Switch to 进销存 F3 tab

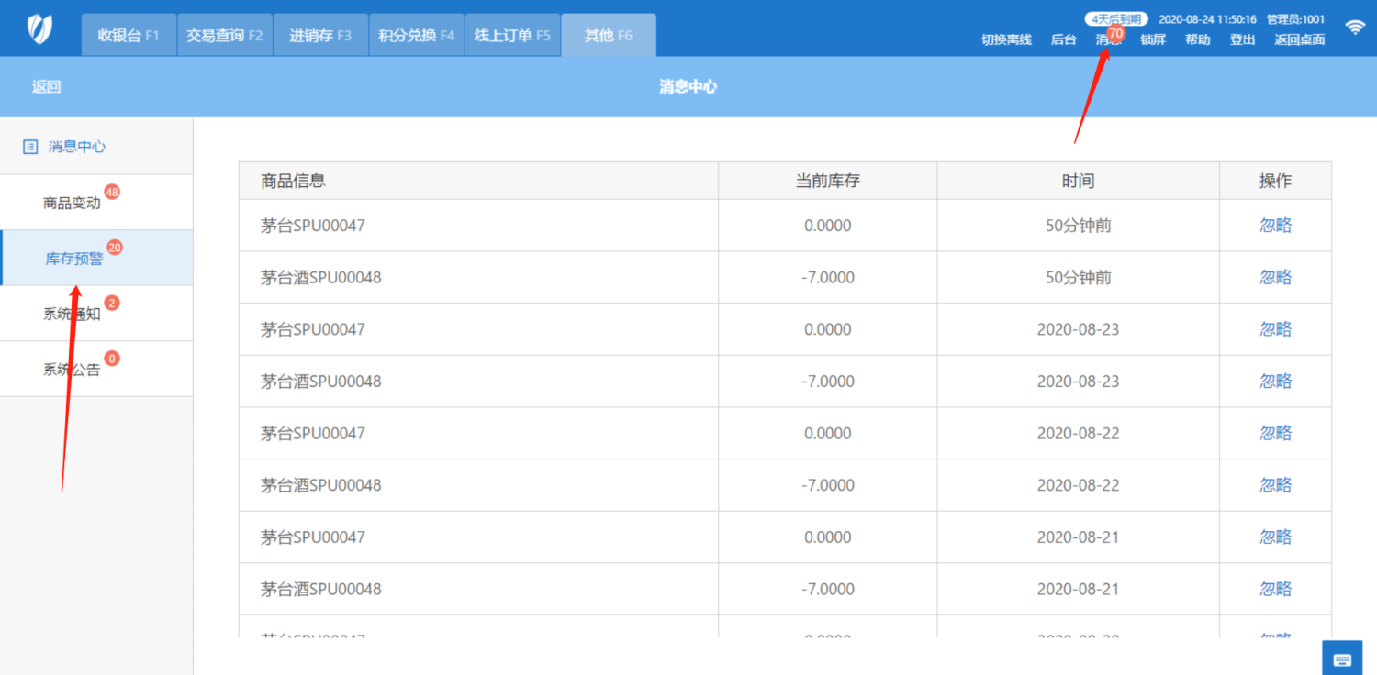coord(319,34)
